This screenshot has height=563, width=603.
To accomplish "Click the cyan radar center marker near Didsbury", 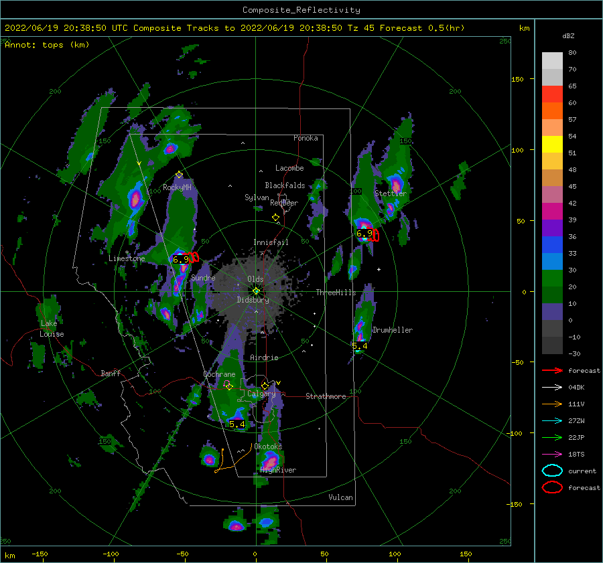I will [256, 291].
